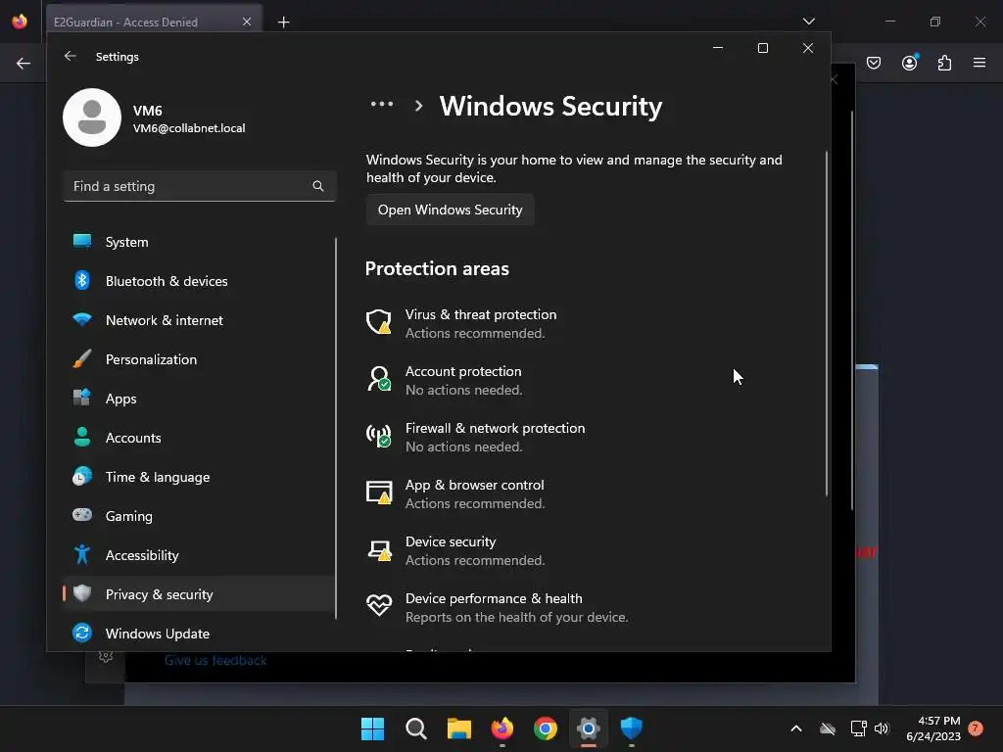Image resolution: width=1003 pixels, height=752 pixels.
Task: Open App & browser control window icon
Action: (x=379, y=493)
